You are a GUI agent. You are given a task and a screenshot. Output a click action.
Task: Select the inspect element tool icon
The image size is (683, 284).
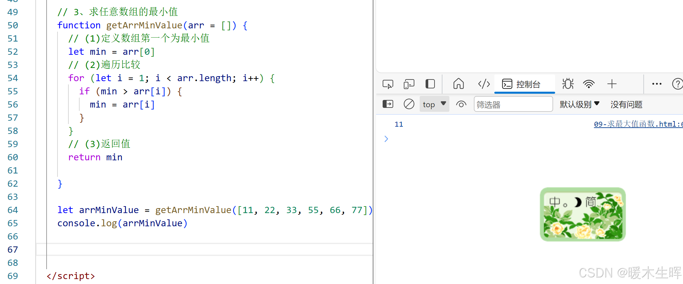coord(388,84)
